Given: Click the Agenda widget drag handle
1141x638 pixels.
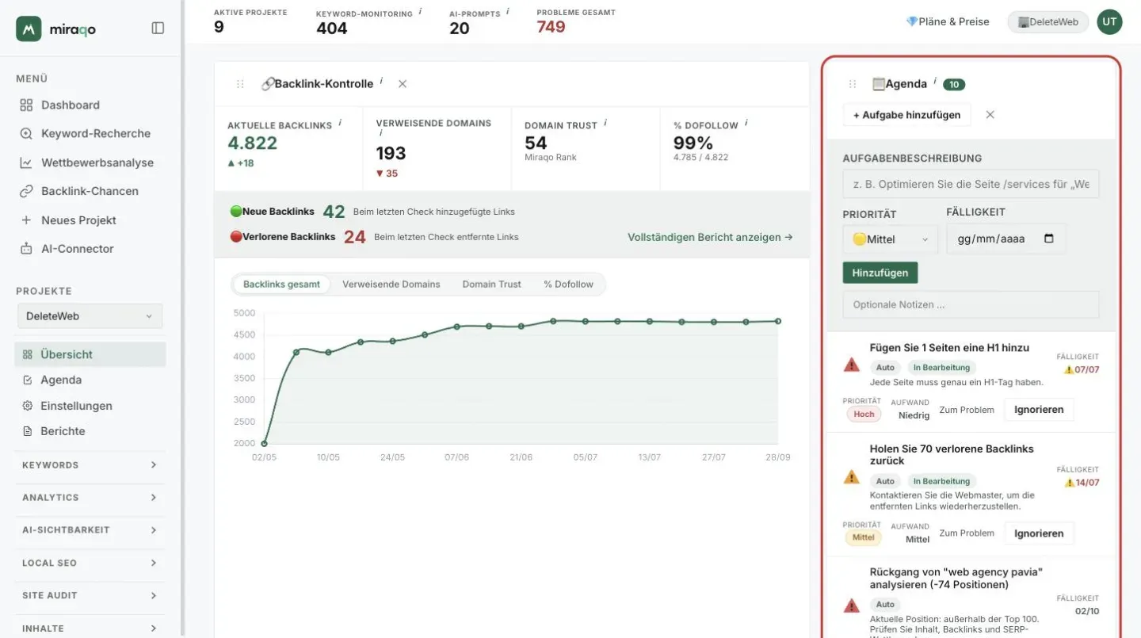Looking at the screenshot, I should (x=853, y=84).
